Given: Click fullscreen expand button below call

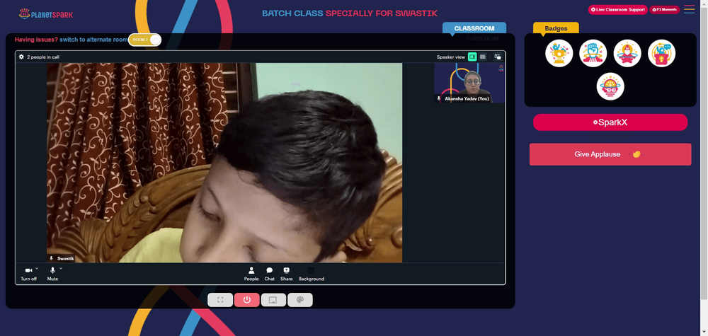Looking at the screenshot, I should 220,300.
